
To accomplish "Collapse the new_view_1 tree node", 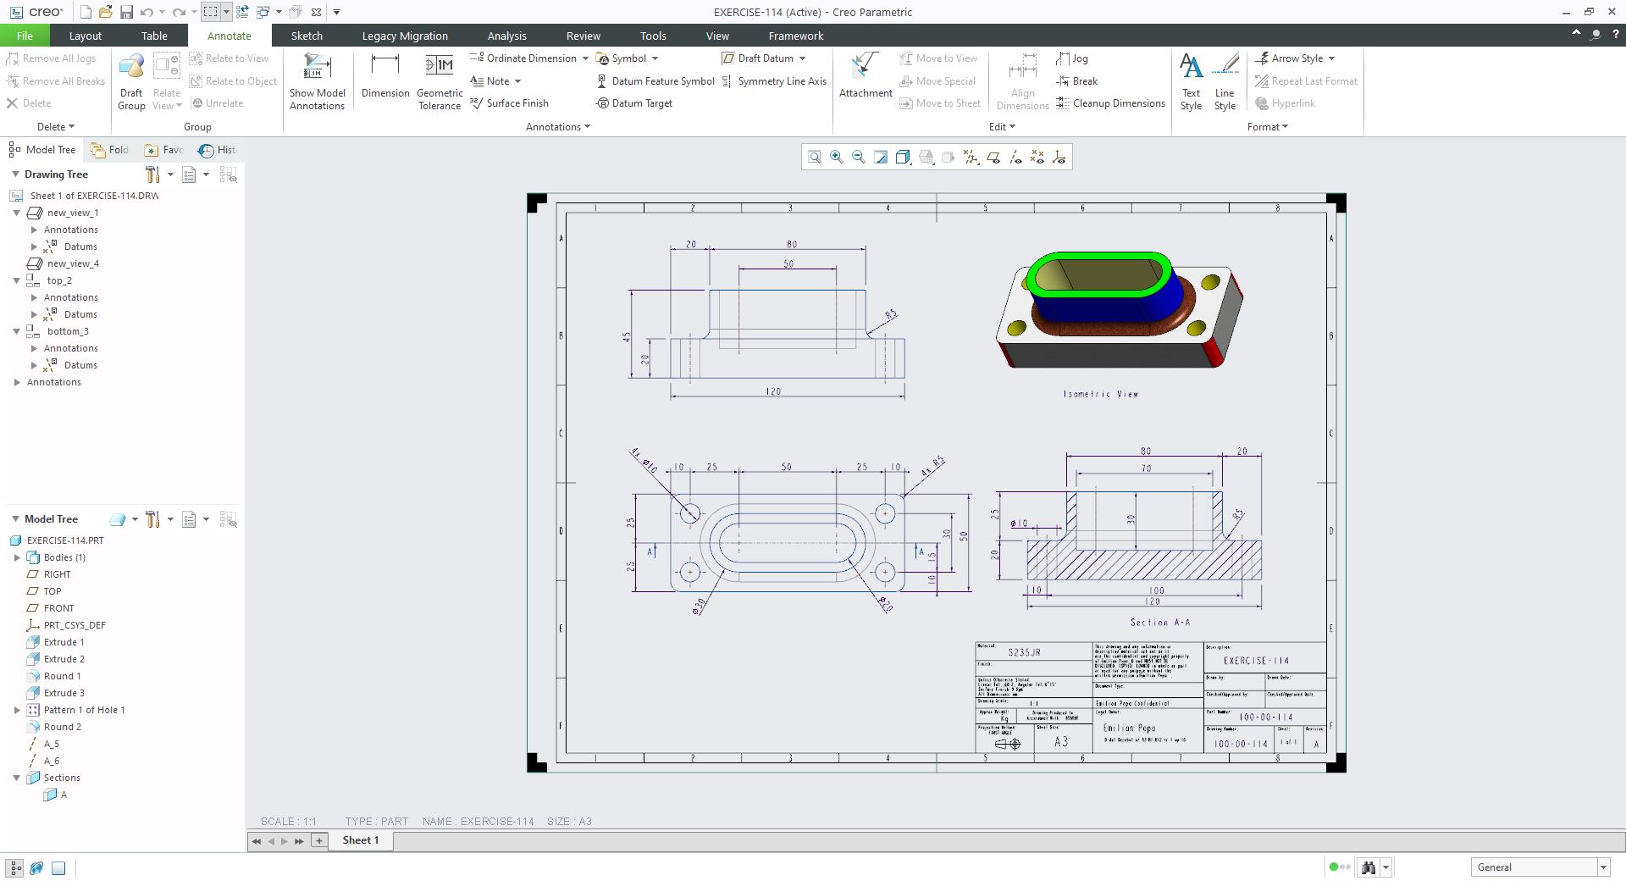I will pos(17,213).
